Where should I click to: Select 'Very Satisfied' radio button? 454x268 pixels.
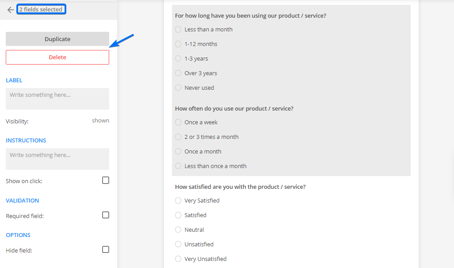[x=178, y=200]
